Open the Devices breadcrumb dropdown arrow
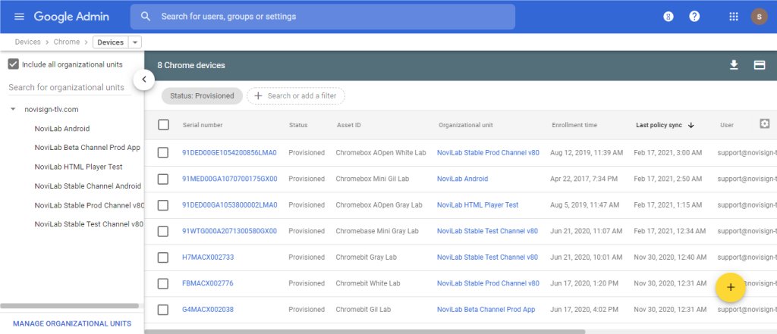 coord(135,42)
